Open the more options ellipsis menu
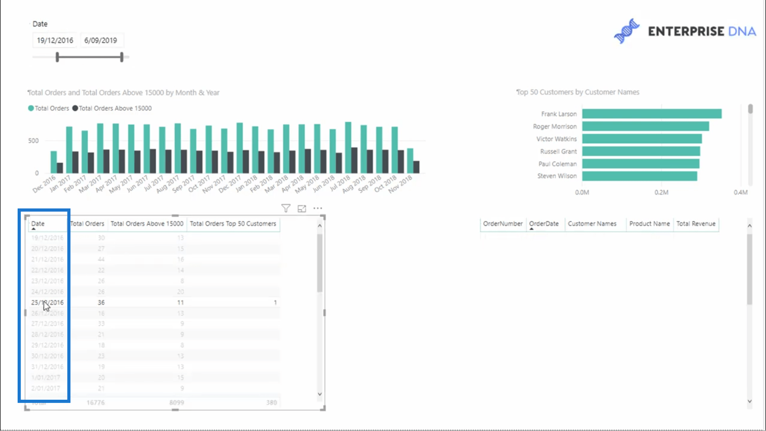 (318, 208)
